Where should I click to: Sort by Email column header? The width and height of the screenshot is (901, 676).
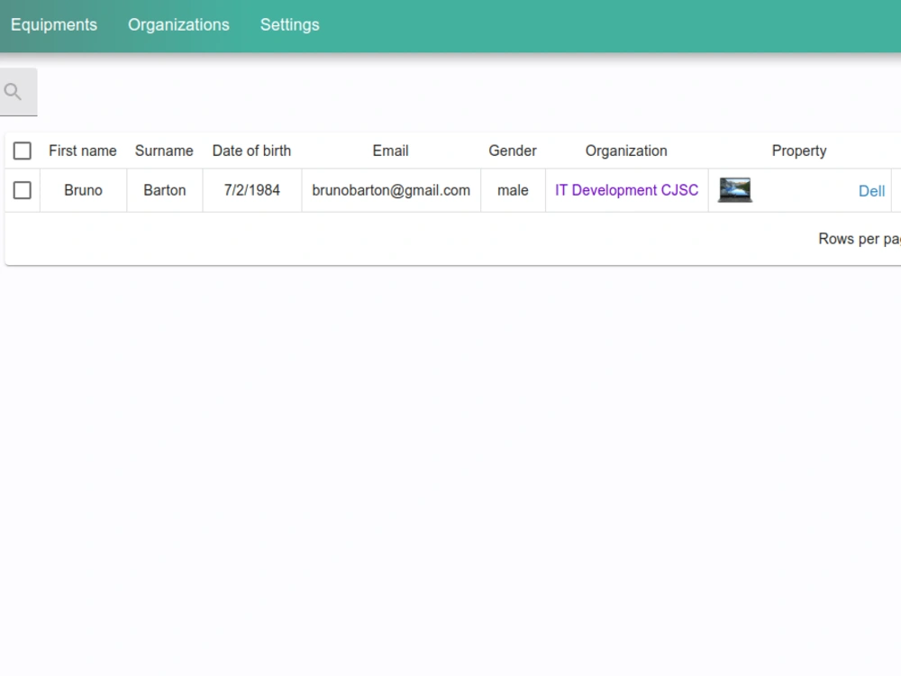[x=391, y=151]
